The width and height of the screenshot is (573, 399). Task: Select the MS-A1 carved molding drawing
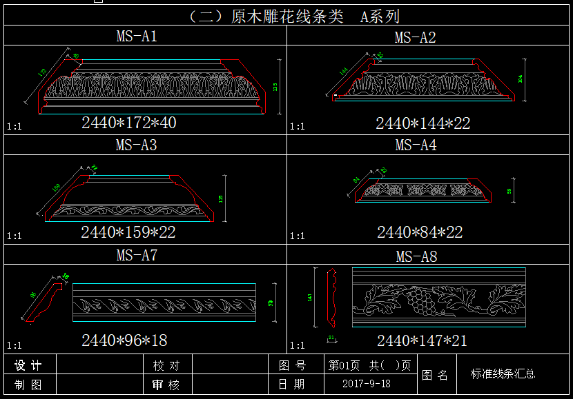[x=152, y=87]
